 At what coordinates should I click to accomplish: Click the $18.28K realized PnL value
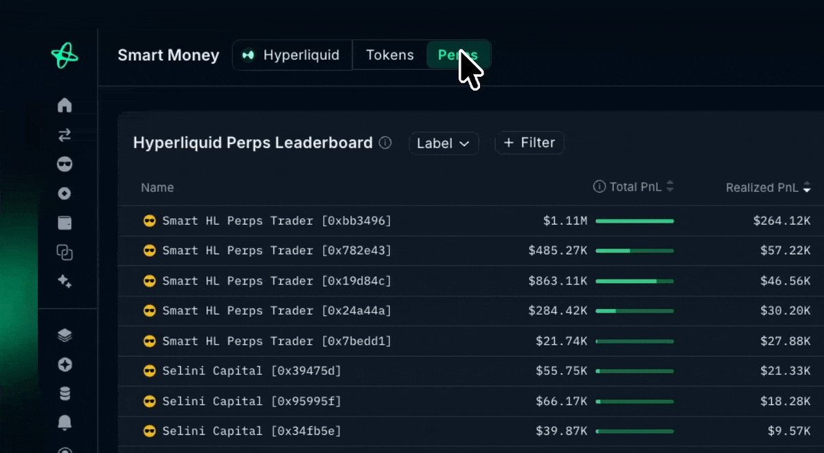[x=786, y=401]
